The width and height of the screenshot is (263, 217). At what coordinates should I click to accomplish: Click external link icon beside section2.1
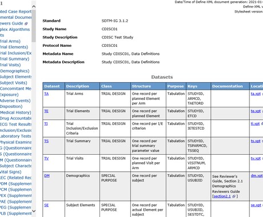[x=234, y=196]
